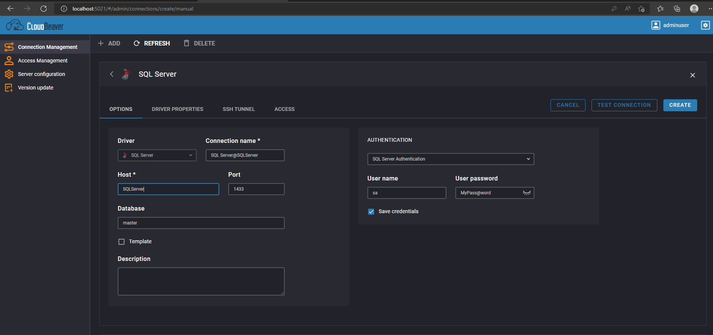Click the Host input field

click(x=168, y=189)
